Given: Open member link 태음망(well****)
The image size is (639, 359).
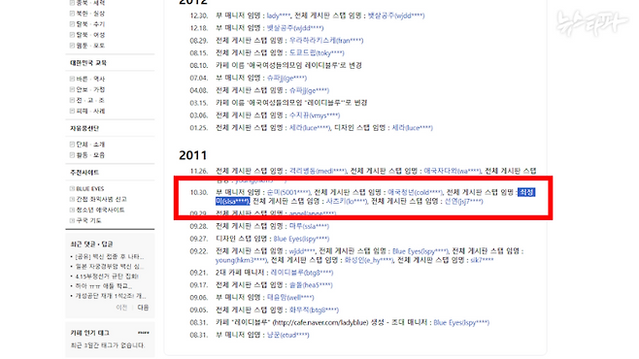Looking at the screenshot, I should coord(290,298).
